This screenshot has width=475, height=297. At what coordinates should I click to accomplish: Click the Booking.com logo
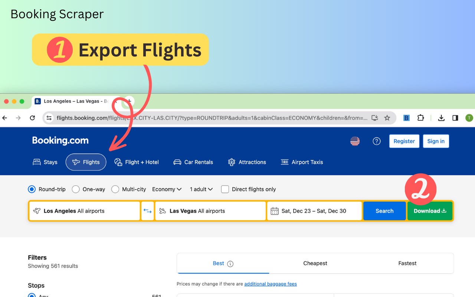(60, 141)
